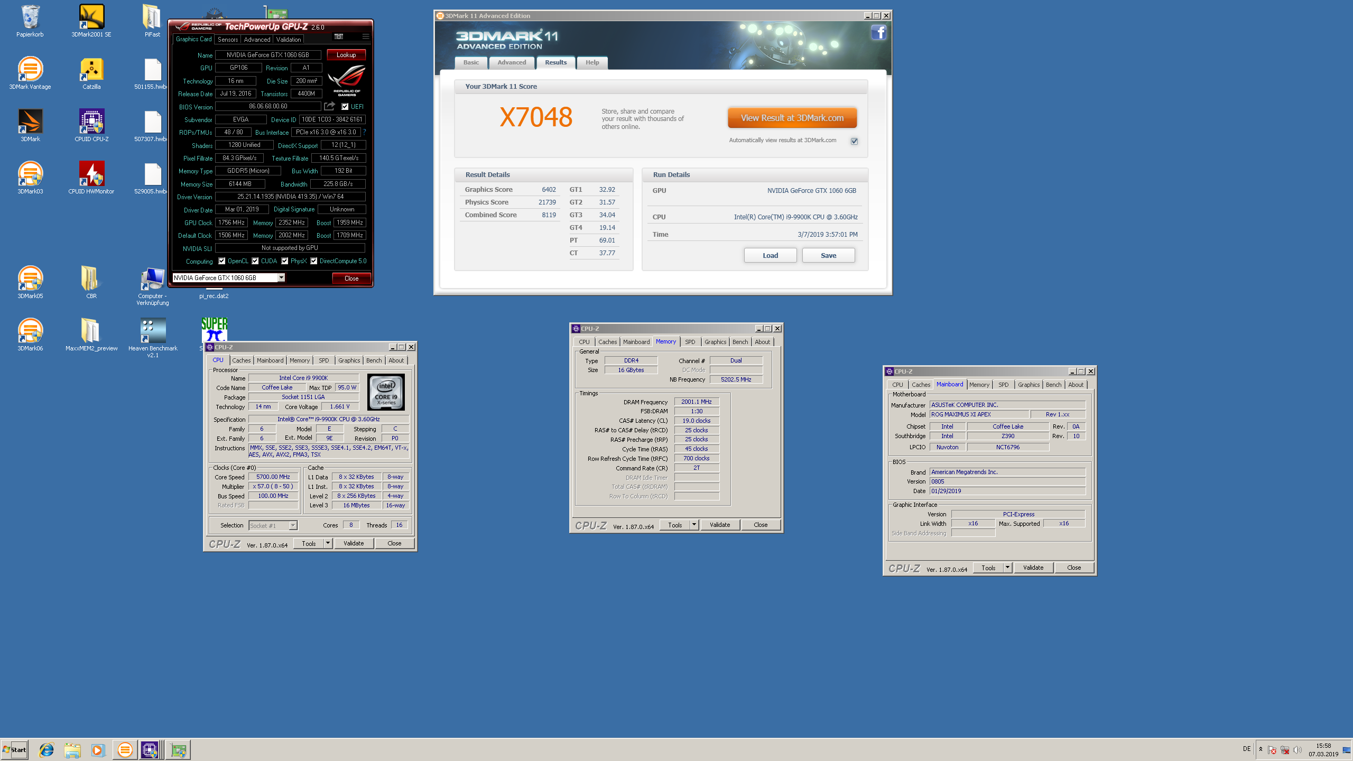Click the Load button in Run Details

tap(770, 255)
